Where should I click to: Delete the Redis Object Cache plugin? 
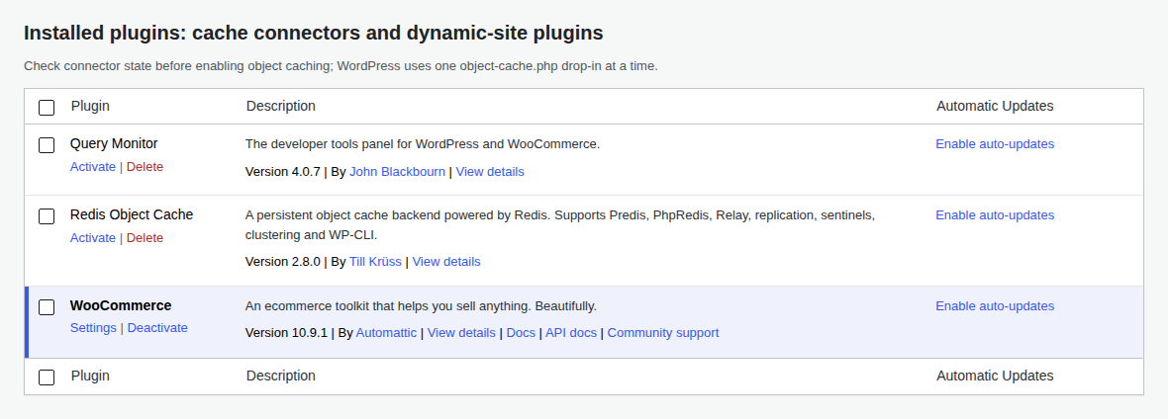(145, 238)
